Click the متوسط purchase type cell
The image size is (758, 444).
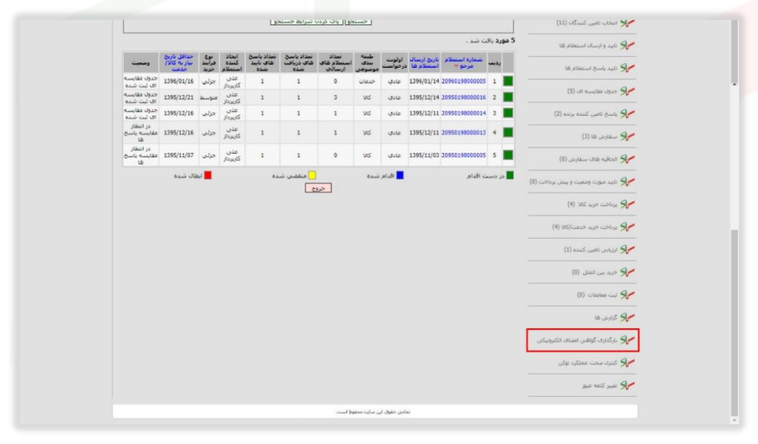(x=209, y=97)
